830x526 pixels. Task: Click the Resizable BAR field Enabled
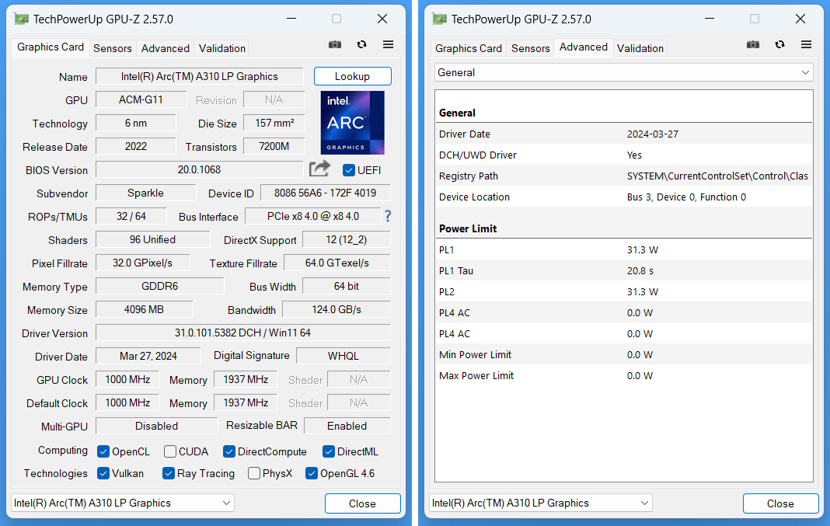(x=347, y=426)
